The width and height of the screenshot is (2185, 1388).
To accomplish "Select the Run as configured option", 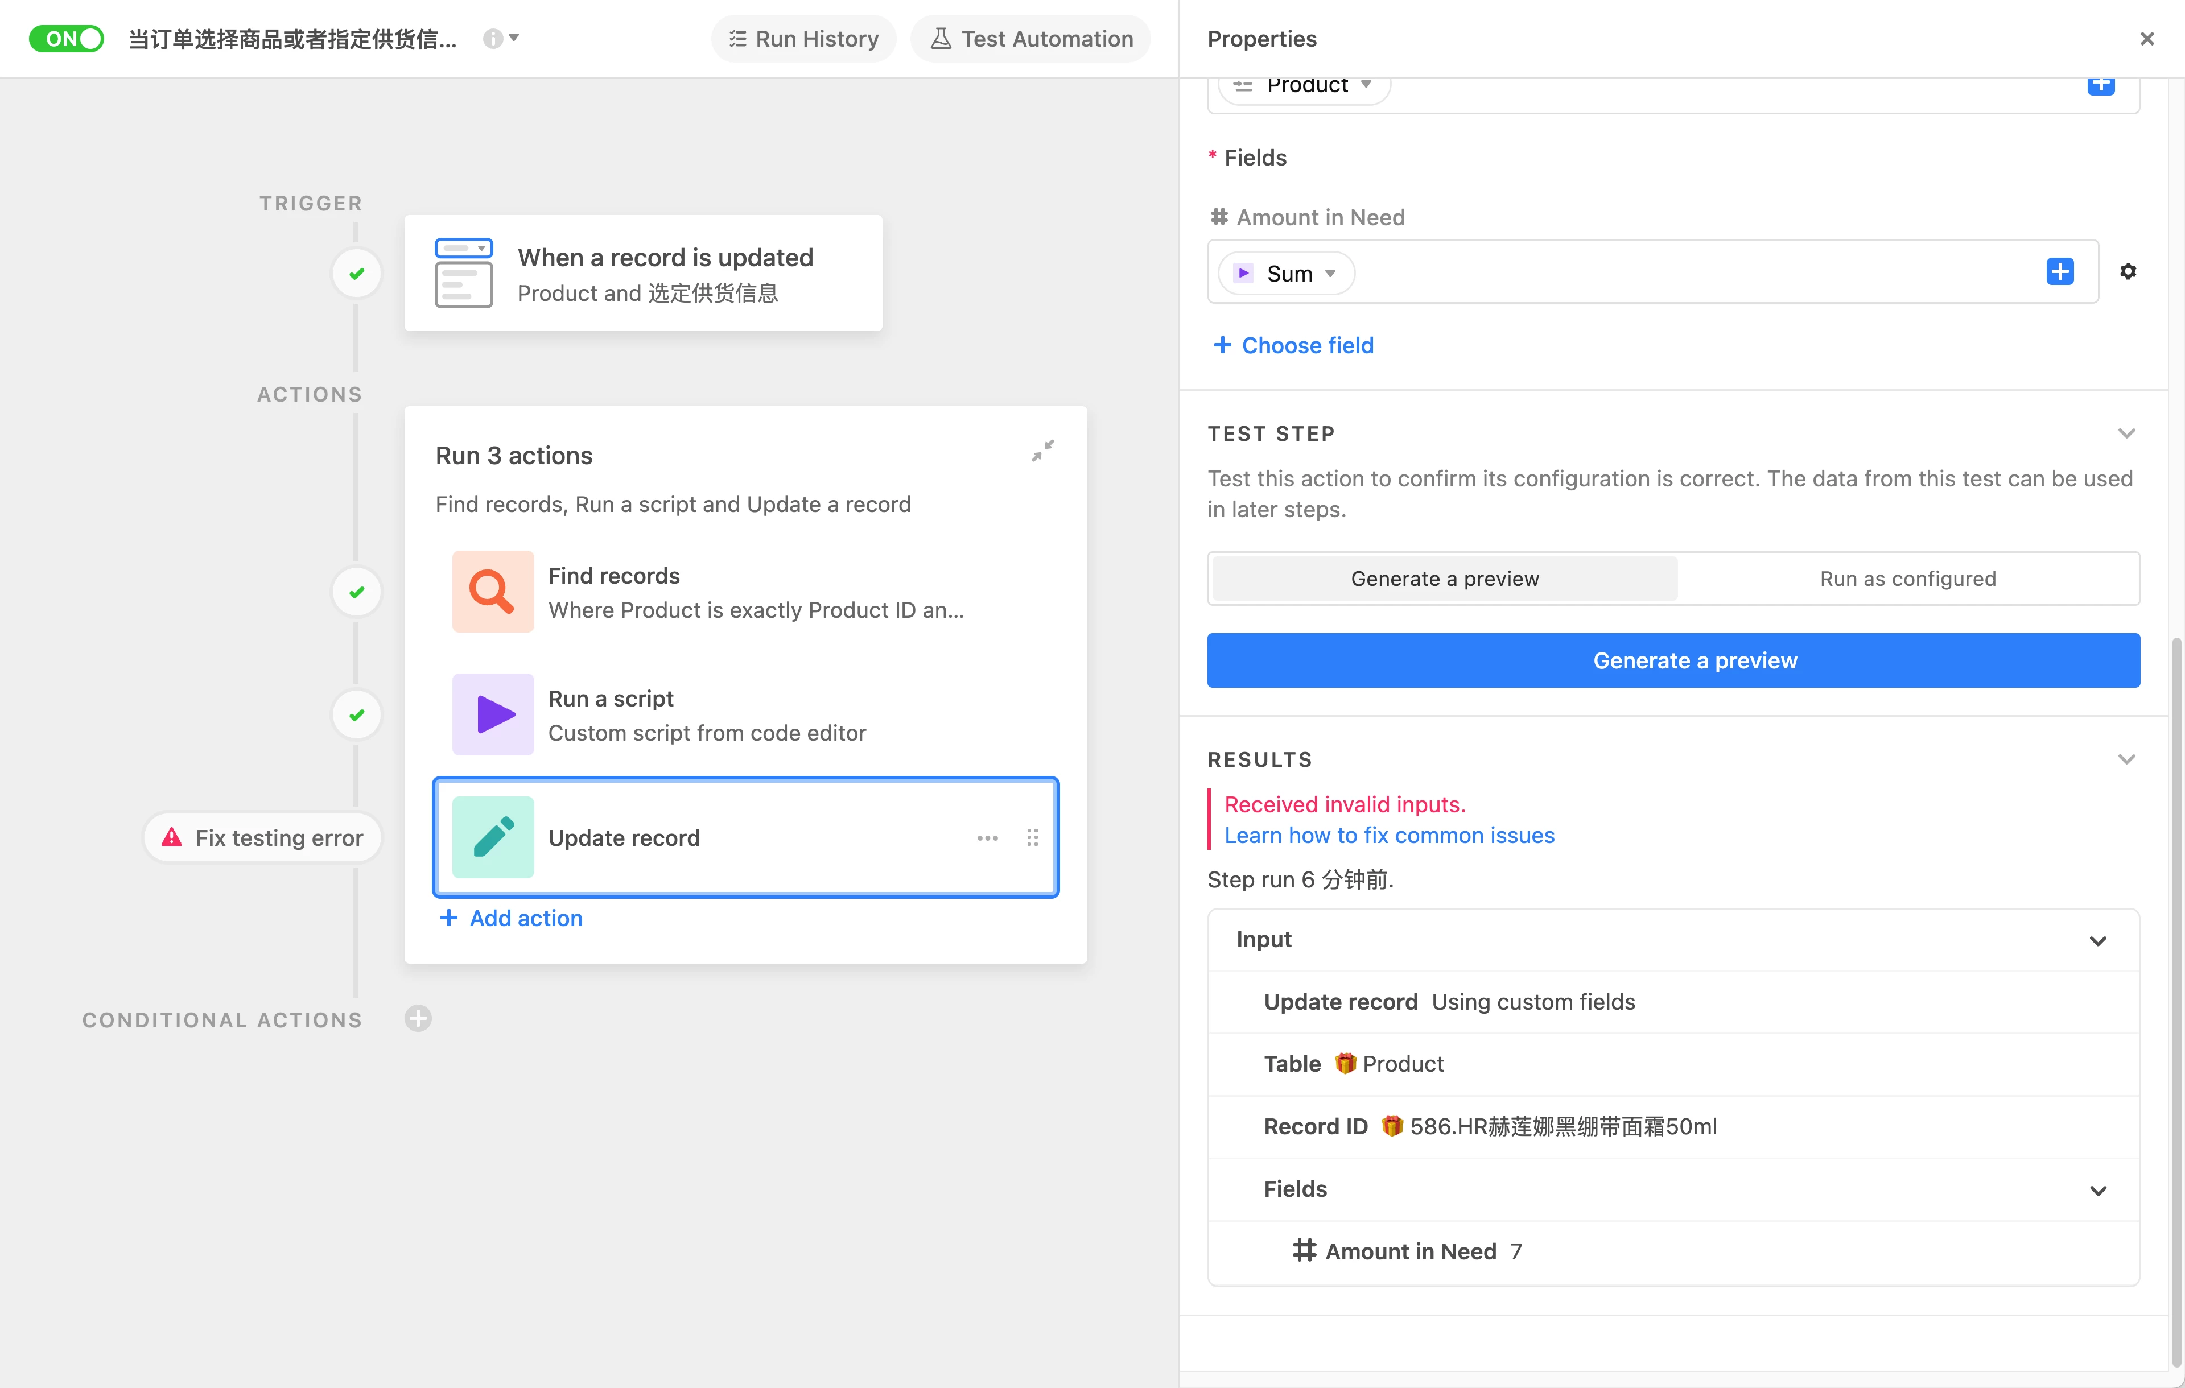I will tap(1907, 579).
